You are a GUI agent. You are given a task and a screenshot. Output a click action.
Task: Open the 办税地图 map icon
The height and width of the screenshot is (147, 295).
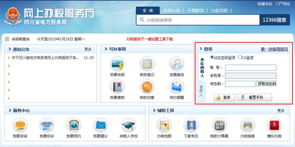click(164, 125)
